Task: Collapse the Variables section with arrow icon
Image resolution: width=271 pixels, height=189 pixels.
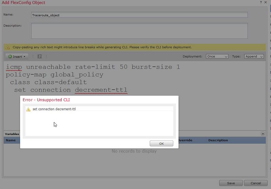Action: click(263, 134)
